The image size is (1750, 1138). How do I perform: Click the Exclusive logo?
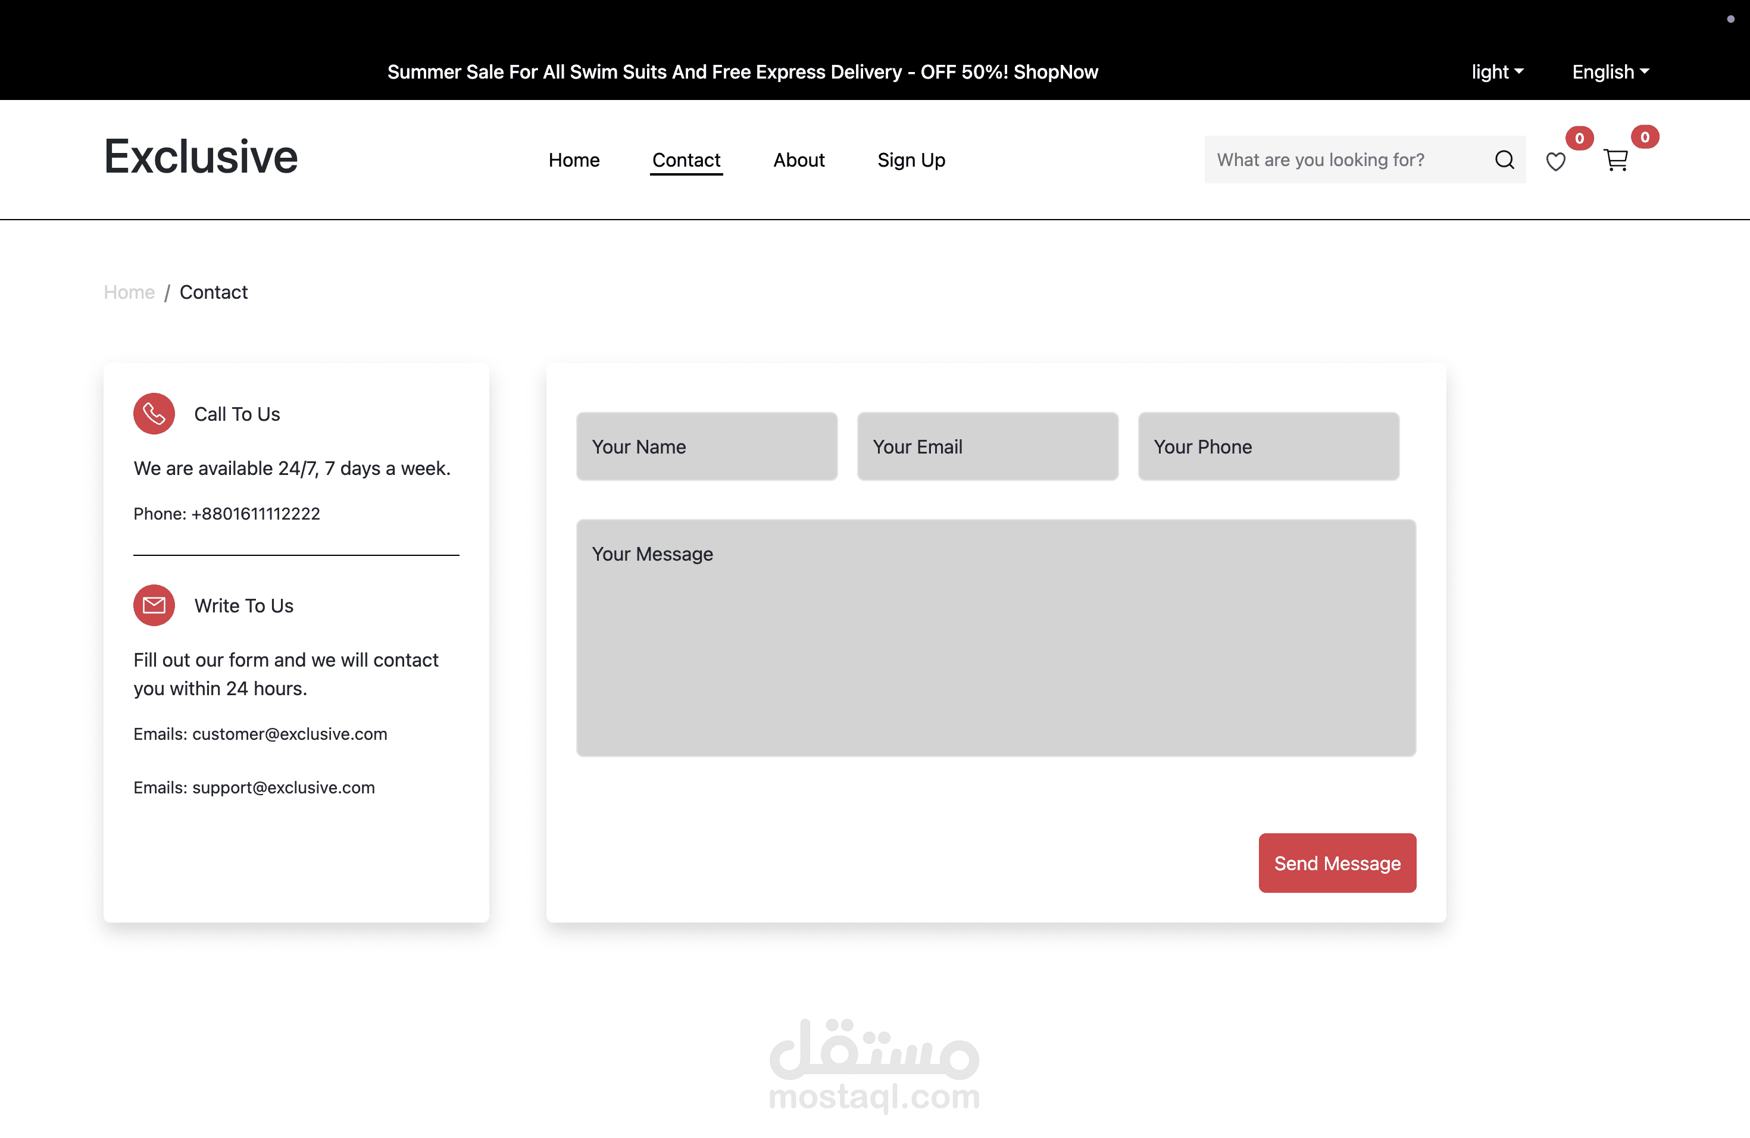201,156
